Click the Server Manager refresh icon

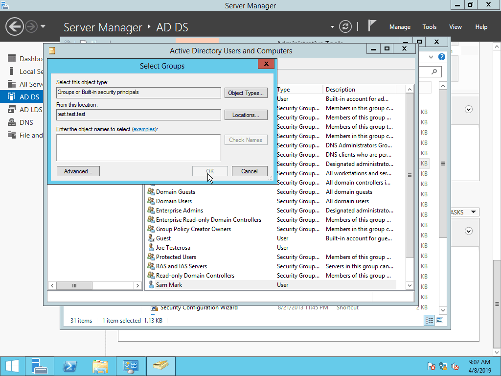pyautogui.click(x=345, y=26)
